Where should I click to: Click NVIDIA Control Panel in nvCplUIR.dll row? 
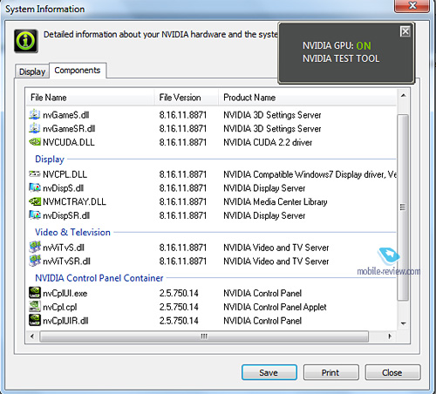(x=262, y=321)
